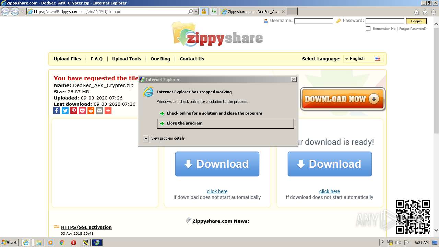This screenshot has height=247, width=439.
Task: Click the right blue Download button
Action: [330, 164]
